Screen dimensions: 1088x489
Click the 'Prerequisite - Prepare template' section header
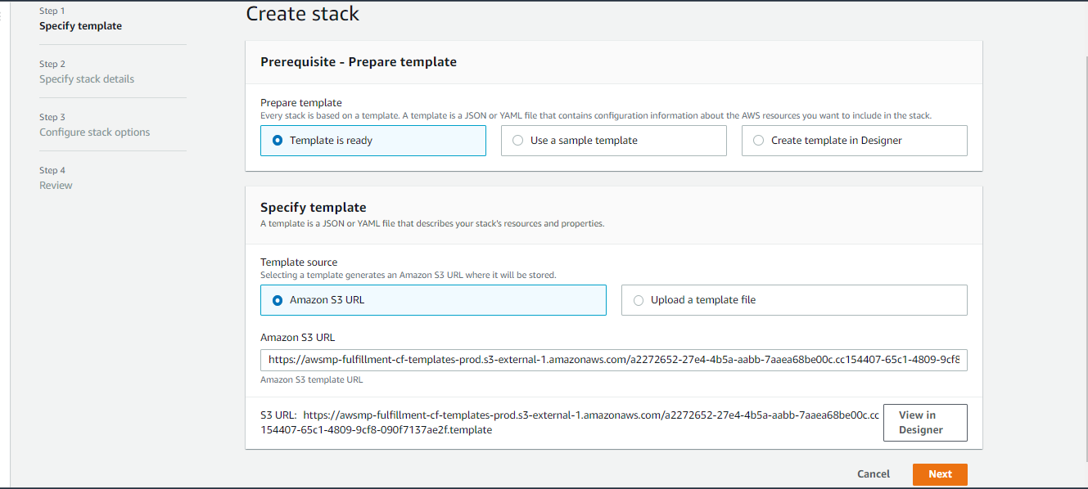click(358, 62)
